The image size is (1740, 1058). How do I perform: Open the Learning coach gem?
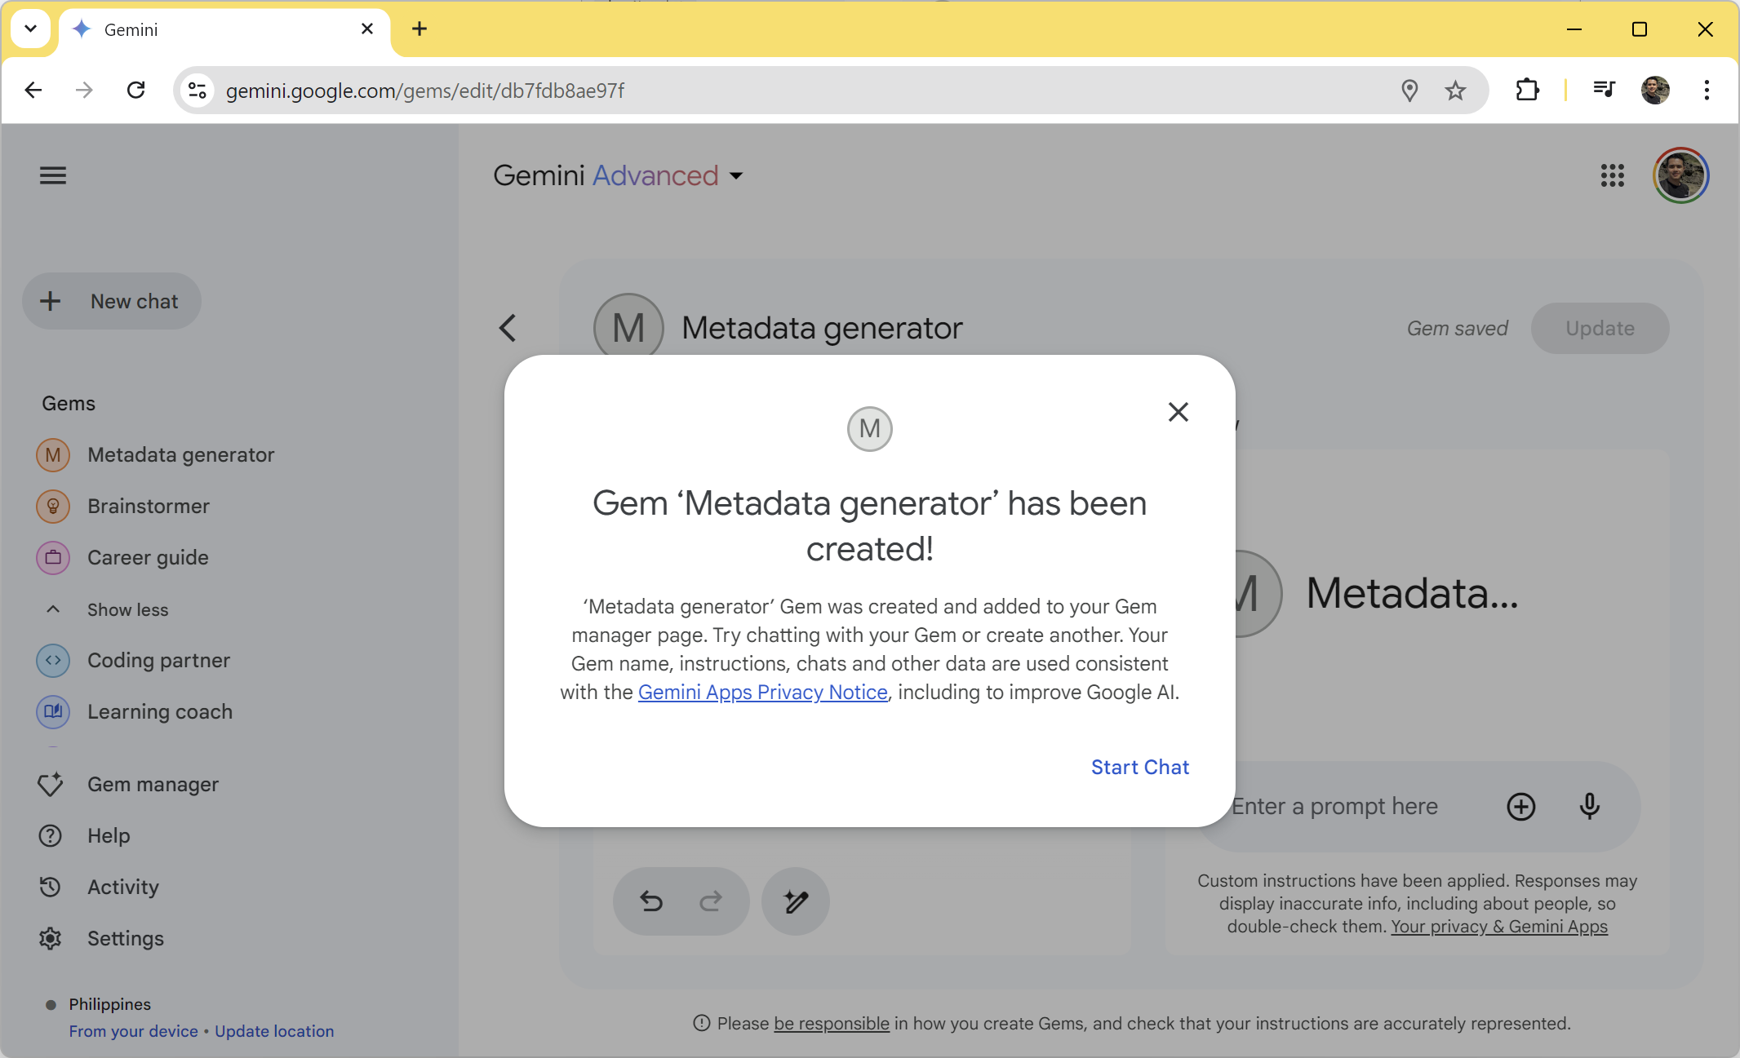click(x=159, y=711)
